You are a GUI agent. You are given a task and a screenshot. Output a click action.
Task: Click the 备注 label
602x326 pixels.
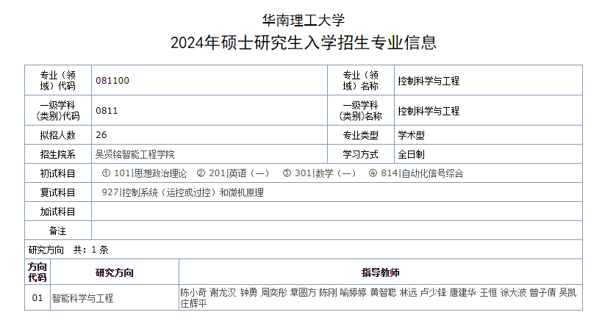58,231
